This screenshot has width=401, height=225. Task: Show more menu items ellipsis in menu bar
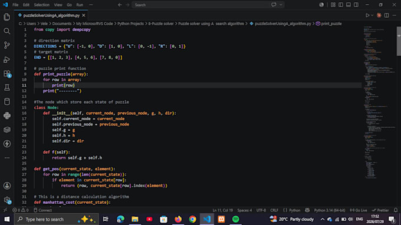[x=91, y=5]
